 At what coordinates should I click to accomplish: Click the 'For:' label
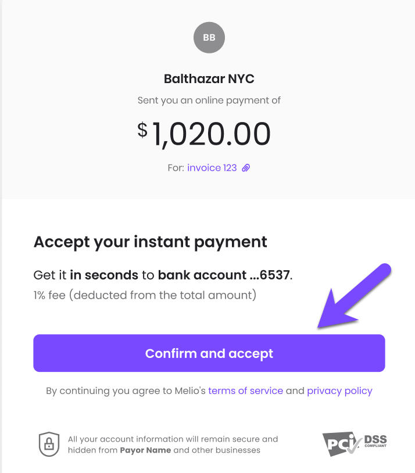click(x=176, y=168)
